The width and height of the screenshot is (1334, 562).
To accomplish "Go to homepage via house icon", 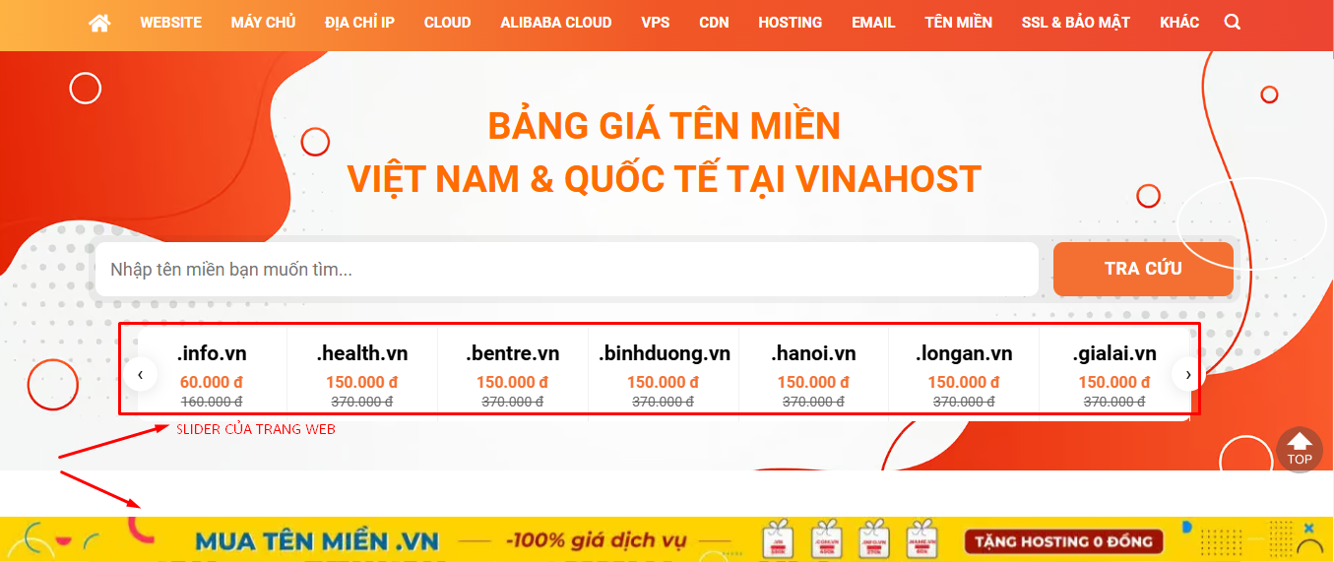I will click(99, 23).
